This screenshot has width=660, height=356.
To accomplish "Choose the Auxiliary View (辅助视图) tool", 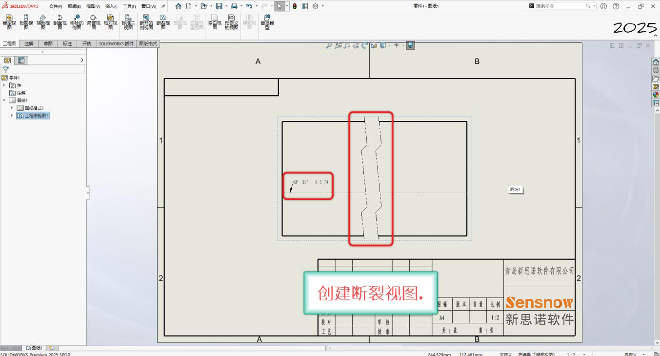I will [x=43, y=22].
